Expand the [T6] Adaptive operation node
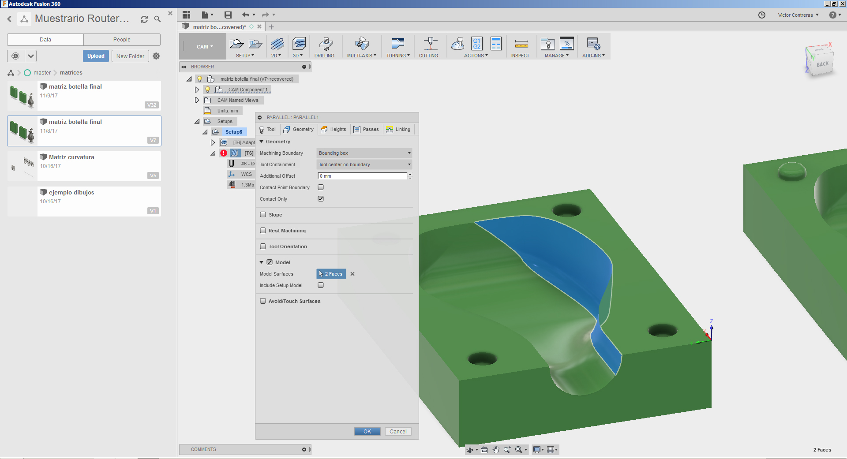 coord(213,142)
